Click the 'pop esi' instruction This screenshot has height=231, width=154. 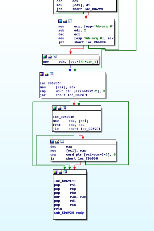click(65, 185)
